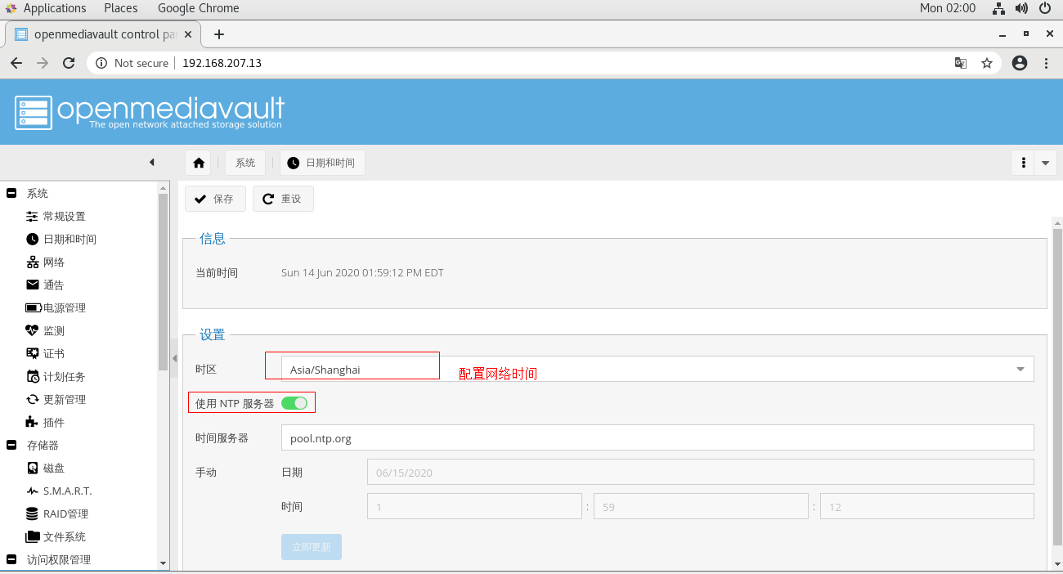
Task: Open the three-dot user menu
Action: [x=1024, y=163]
